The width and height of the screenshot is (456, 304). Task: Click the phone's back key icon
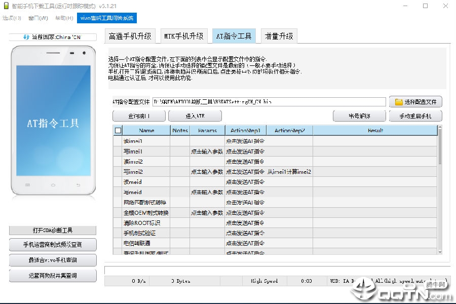78,185
